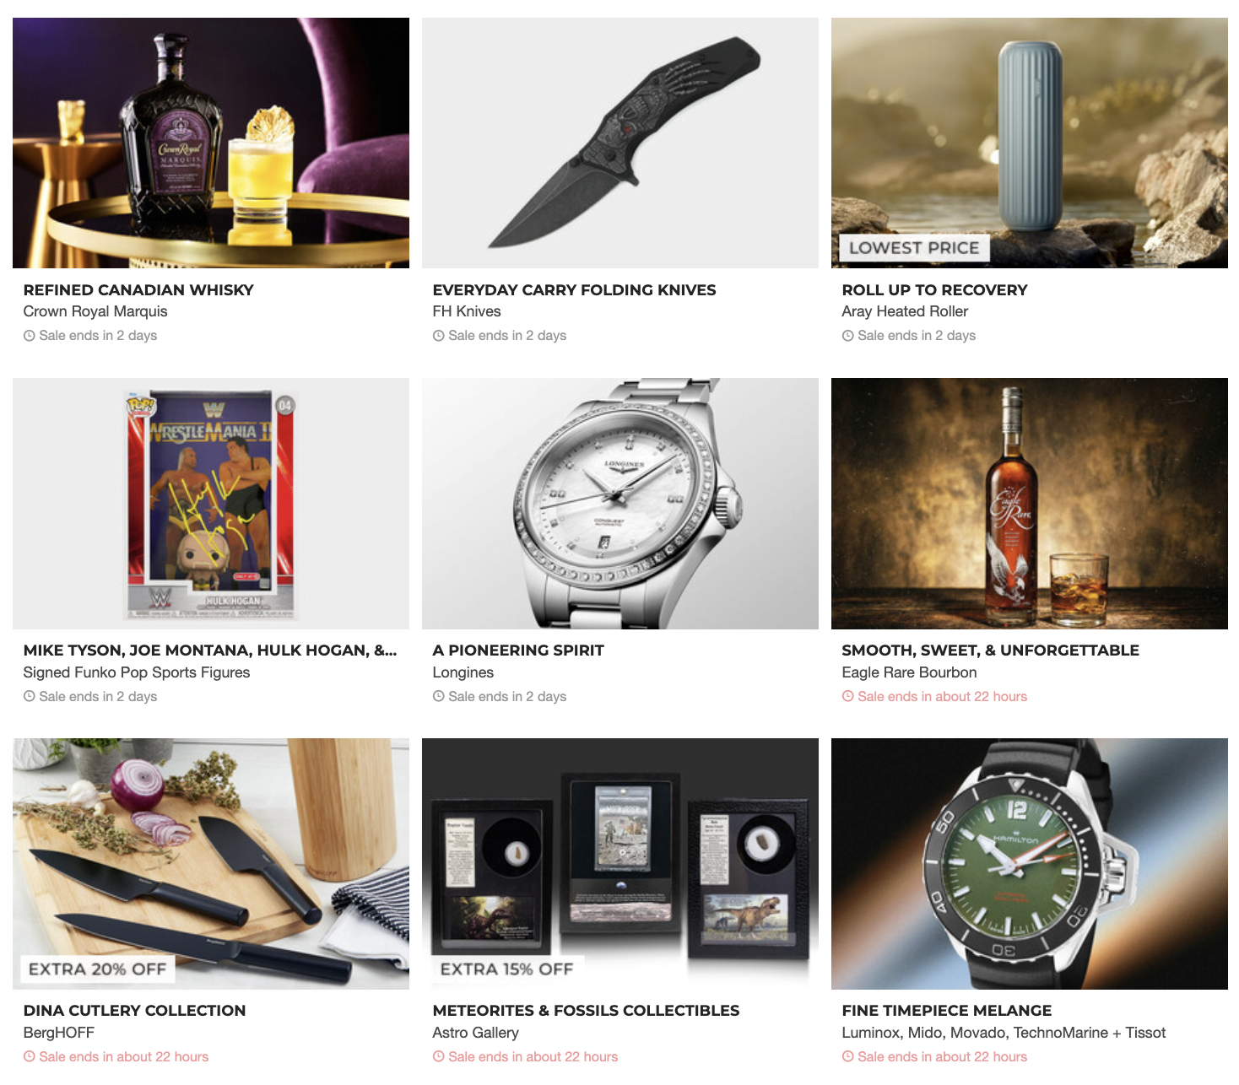Click the Everyday Carry Folding Knives heading
This screenshot has width=1239, height=1085.
click(x=574, y=290)
